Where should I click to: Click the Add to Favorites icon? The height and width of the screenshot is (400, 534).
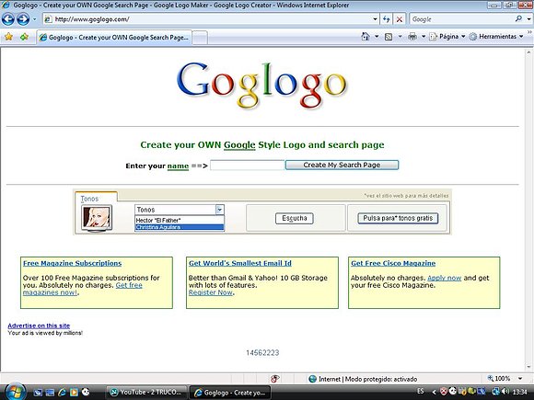click(24, 37)
